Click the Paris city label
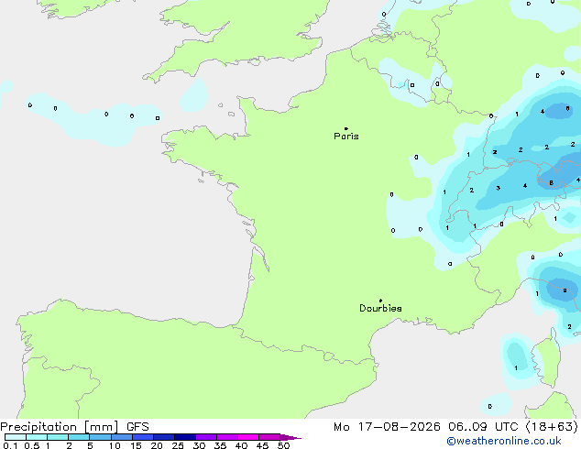This screenshot has width=581, height=449. point(346,137)
